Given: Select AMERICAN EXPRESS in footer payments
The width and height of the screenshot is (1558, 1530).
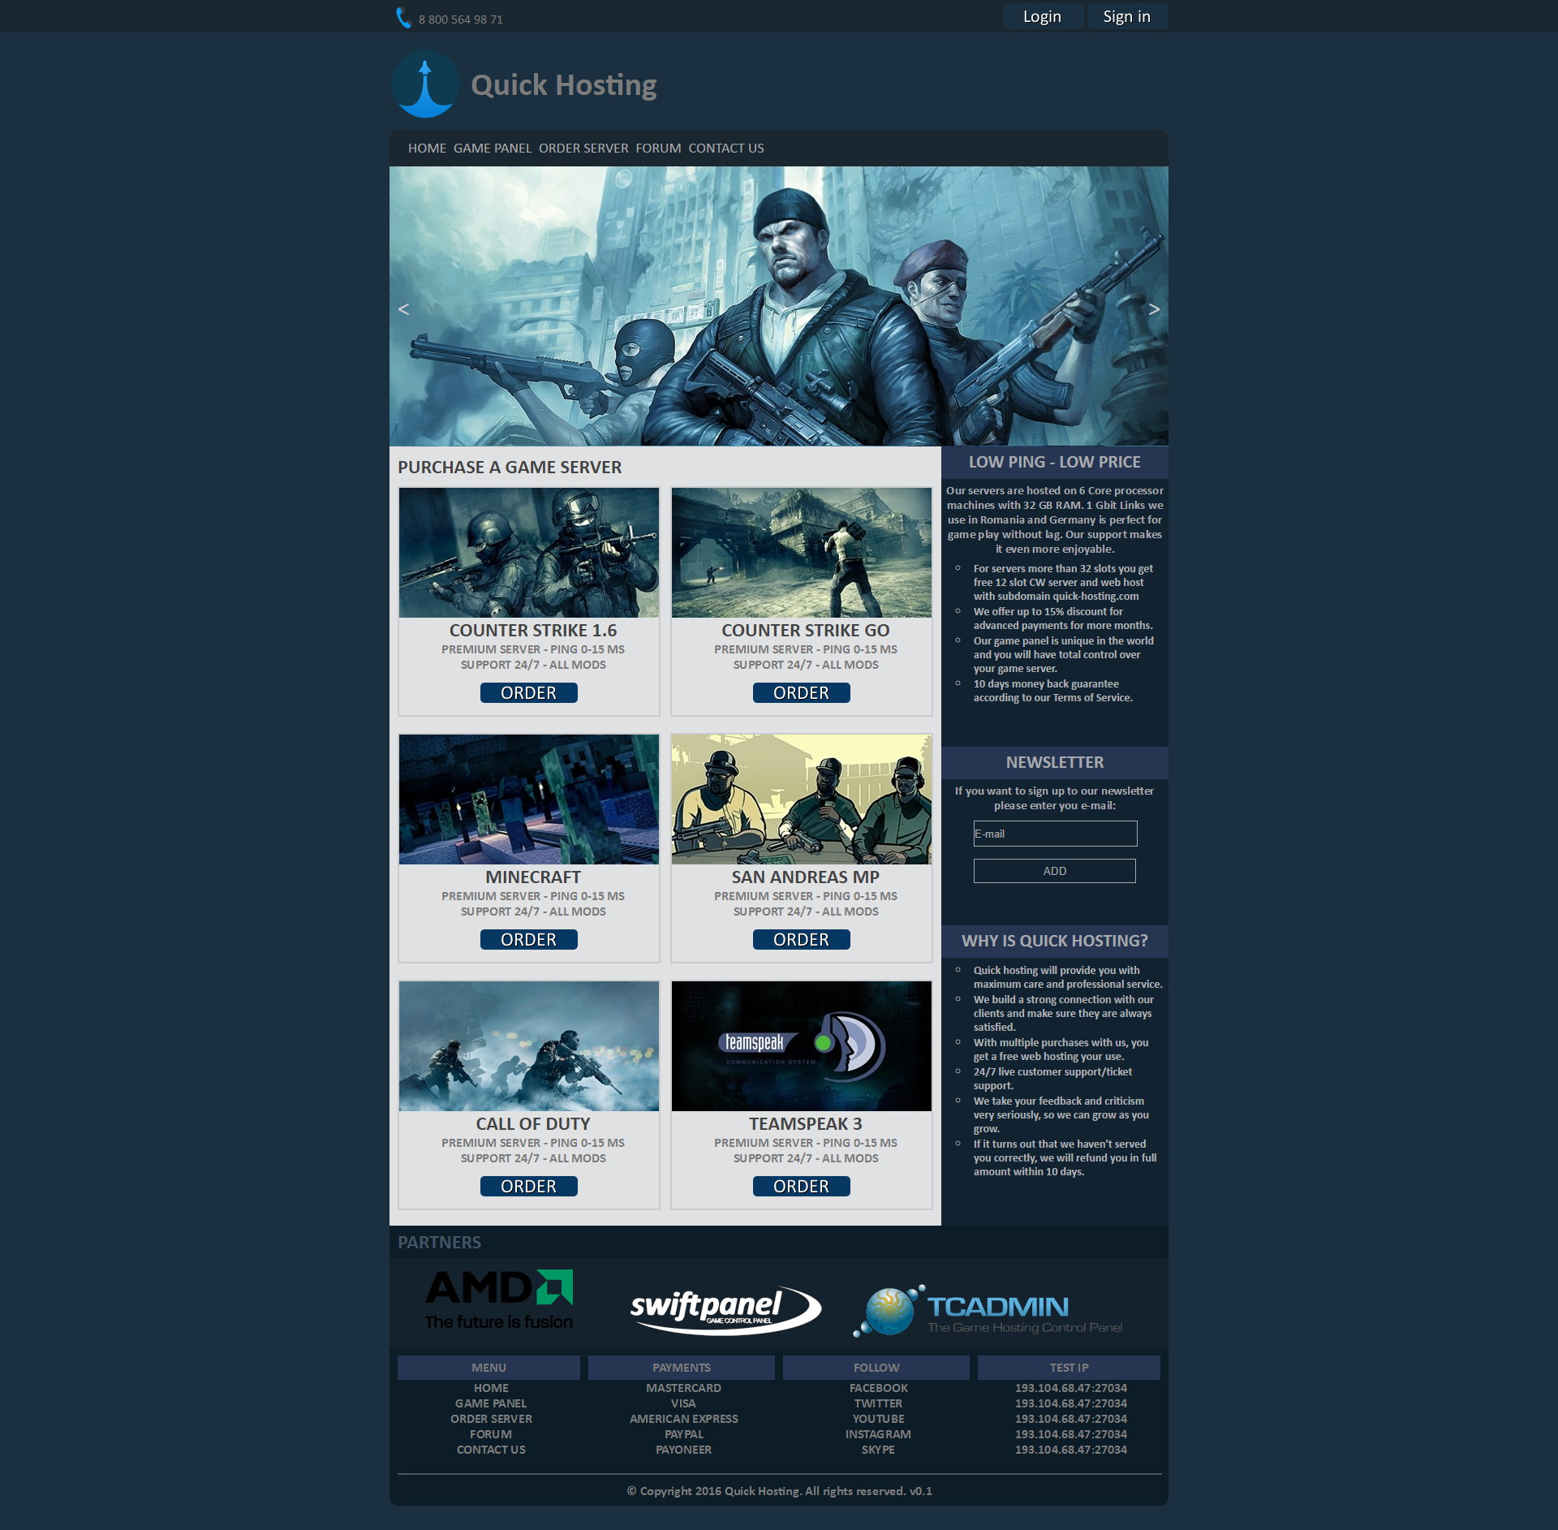Looking at the screenshot, I should tap(683, 1419).
